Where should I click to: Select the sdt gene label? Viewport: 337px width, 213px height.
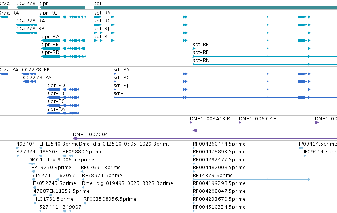(x=98, y=4)
